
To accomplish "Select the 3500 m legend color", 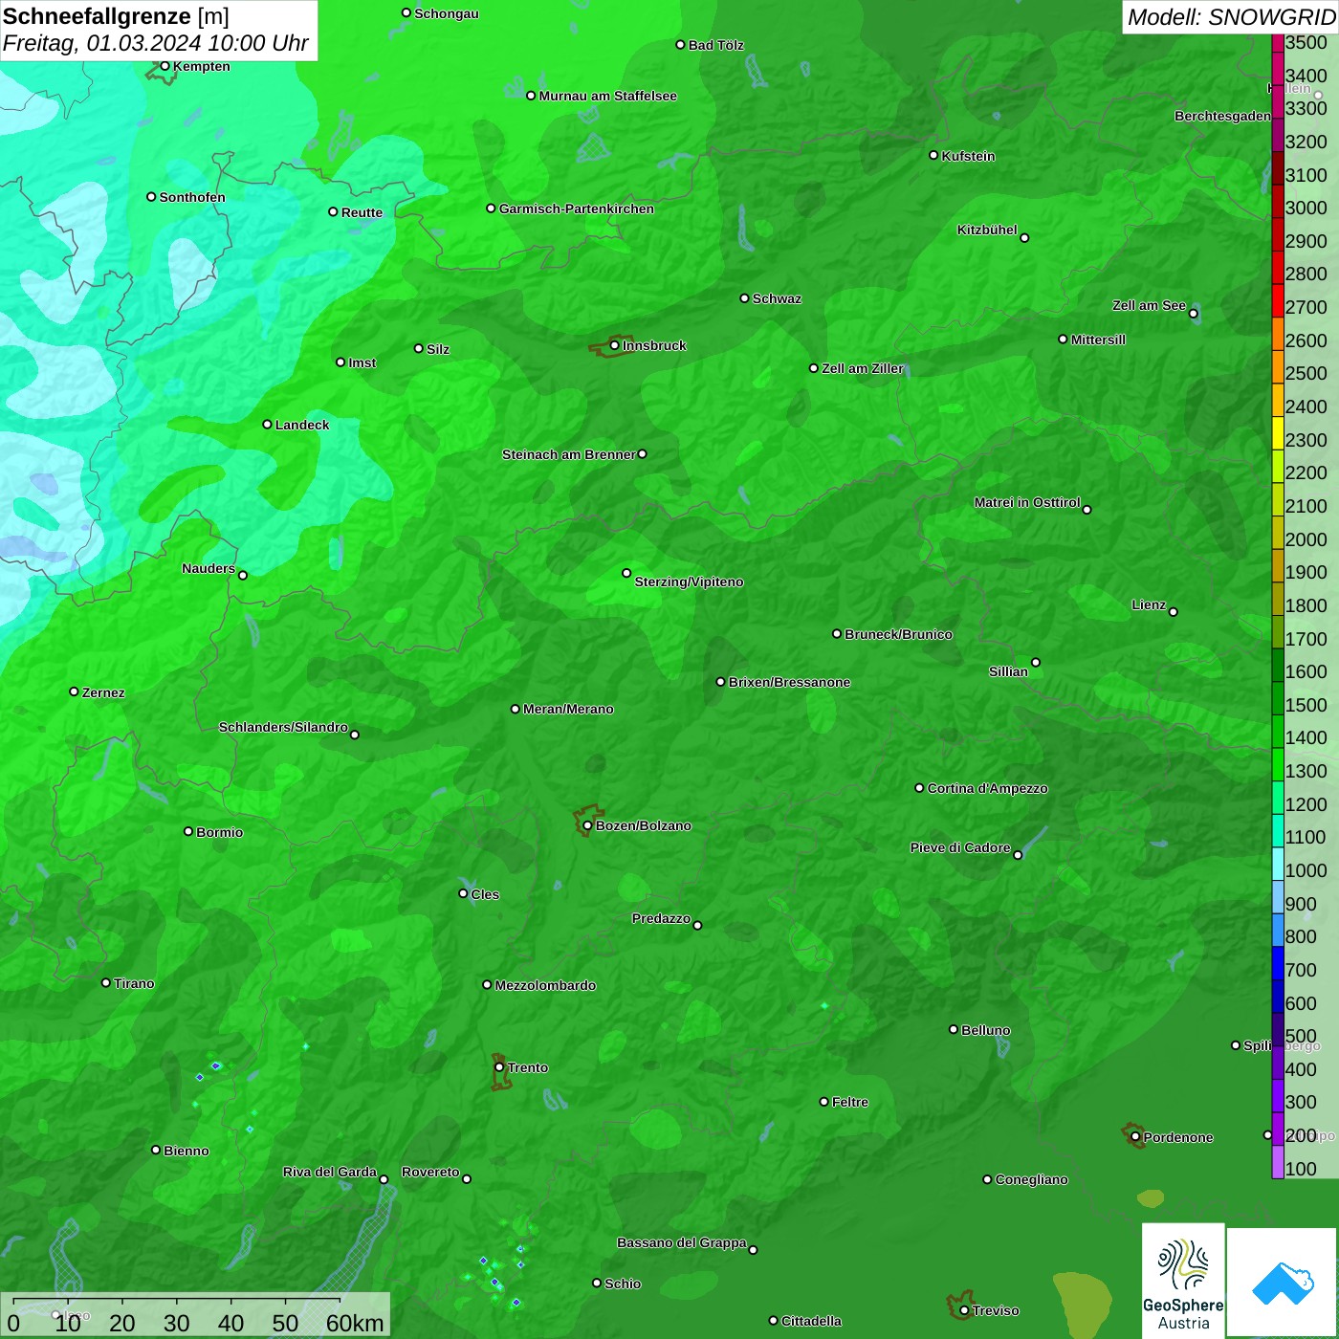I will pos(1278,43).
